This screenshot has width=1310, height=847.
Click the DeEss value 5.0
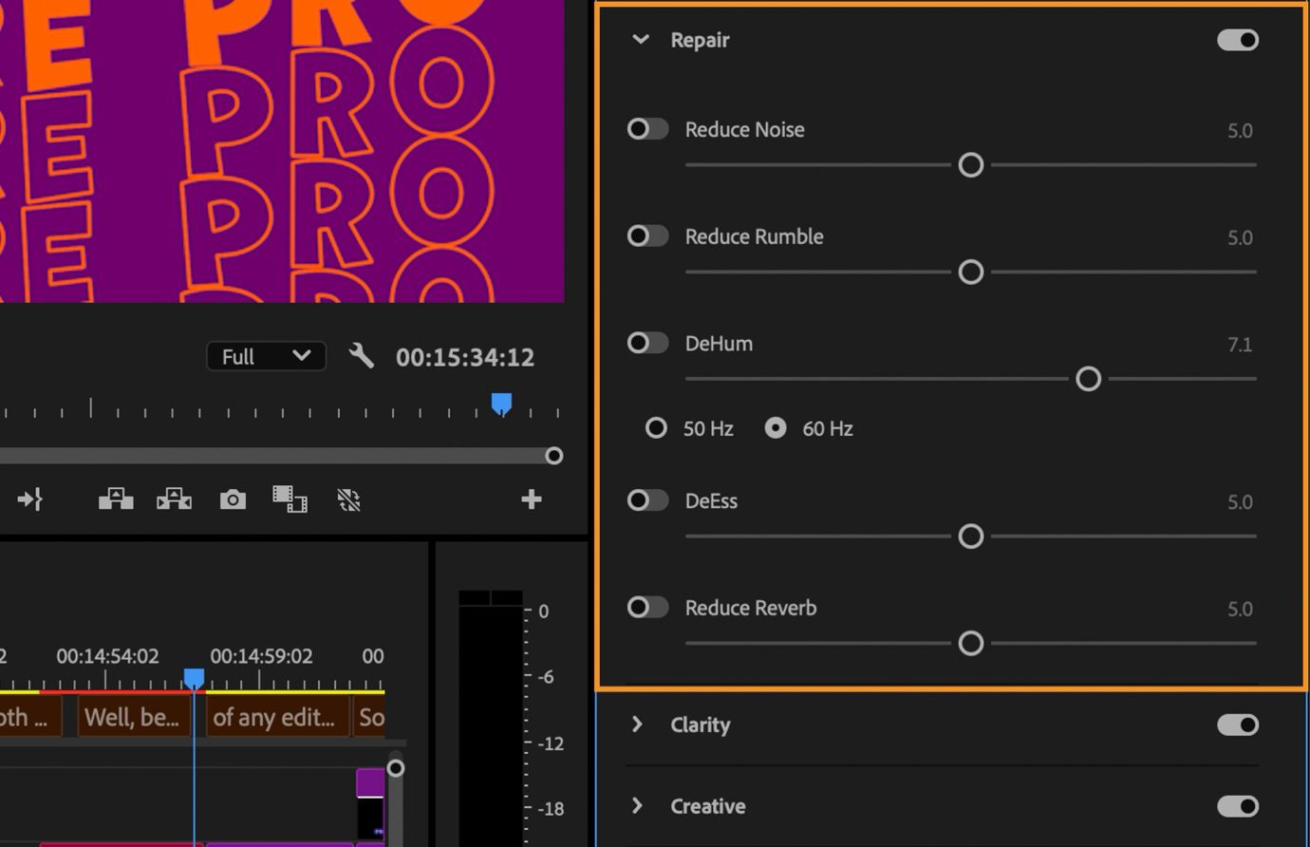(1240, 501)
